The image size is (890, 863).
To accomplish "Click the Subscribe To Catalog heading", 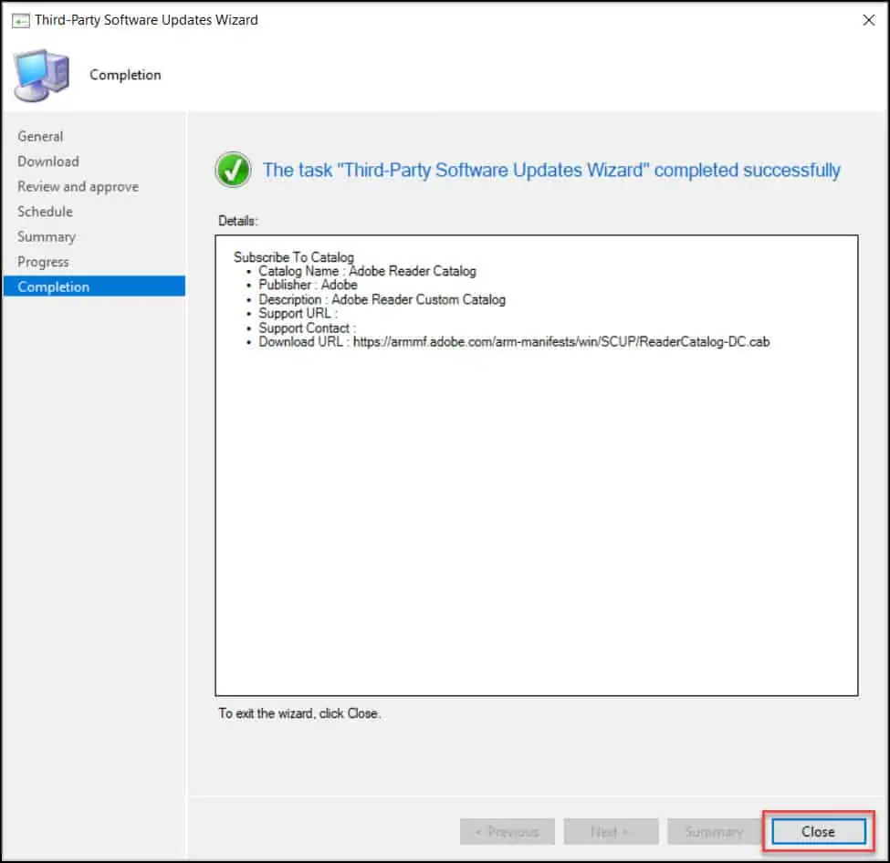I will click(x=293, y=257).
